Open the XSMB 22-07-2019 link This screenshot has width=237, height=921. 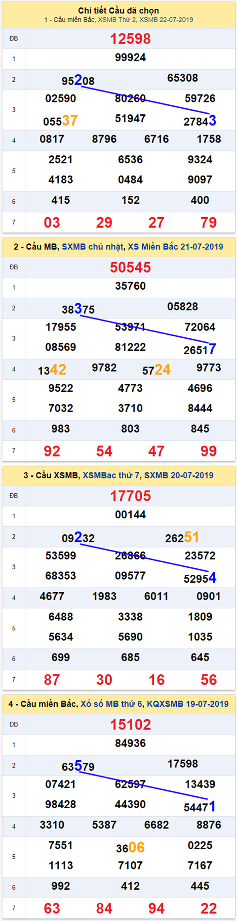click(166, 20)
